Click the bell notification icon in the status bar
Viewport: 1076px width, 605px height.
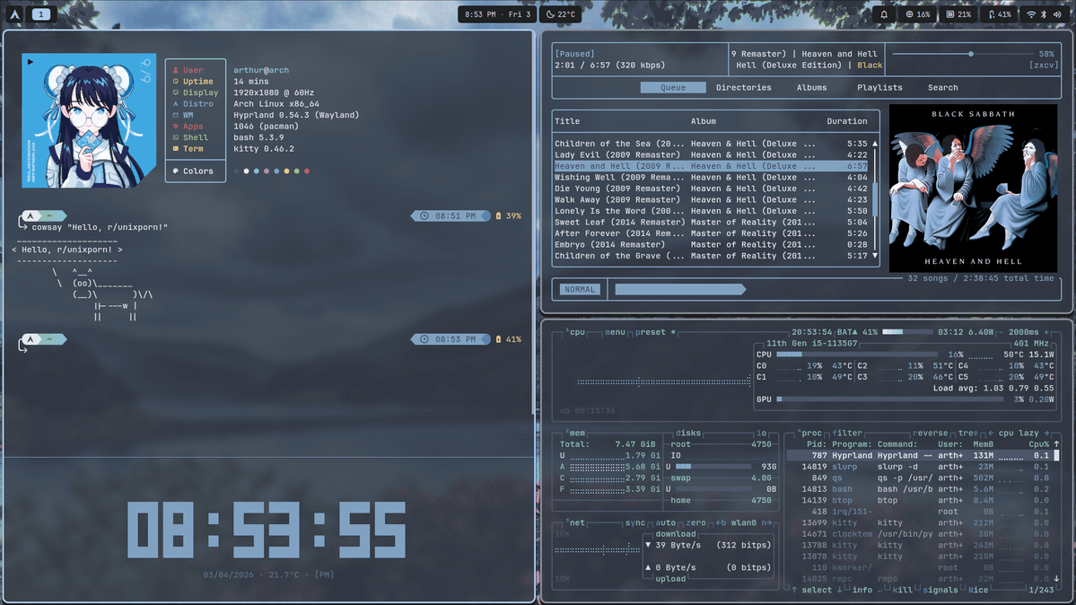884,13
